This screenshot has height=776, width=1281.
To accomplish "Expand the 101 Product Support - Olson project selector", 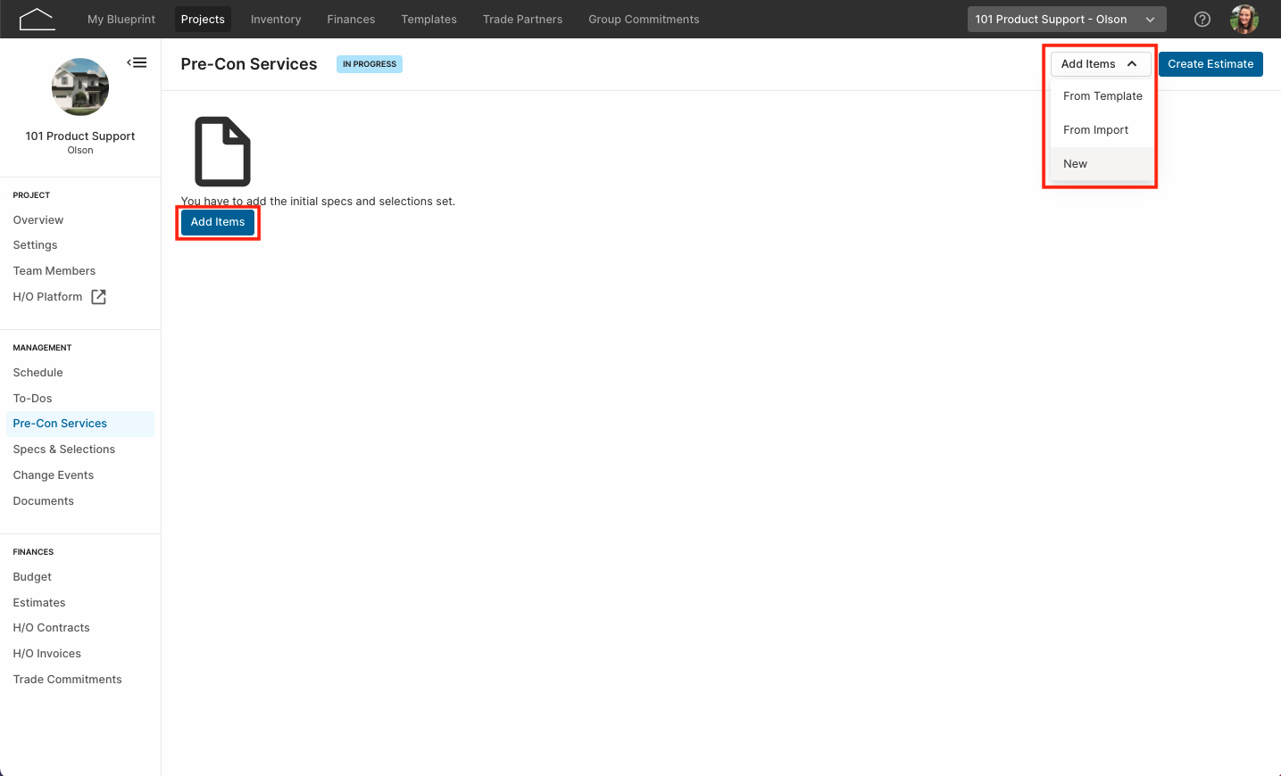I will [1067, 19].
